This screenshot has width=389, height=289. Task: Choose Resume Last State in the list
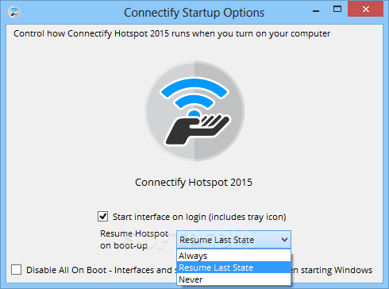click(233, 268)
